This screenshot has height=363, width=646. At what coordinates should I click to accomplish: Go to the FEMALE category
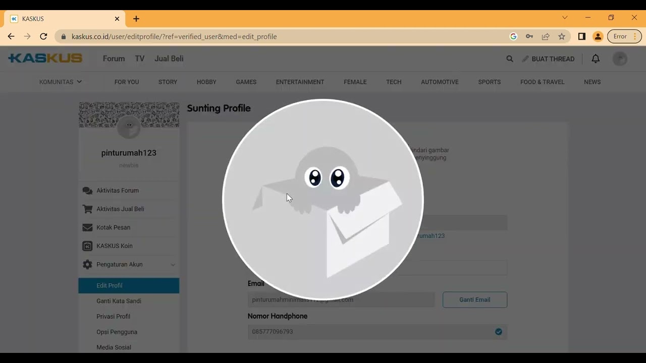click(x=355, y=82)
